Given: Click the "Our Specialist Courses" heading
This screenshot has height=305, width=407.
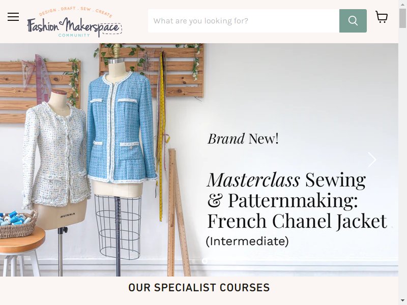Looking at the screenshot, I should [199, 288].
